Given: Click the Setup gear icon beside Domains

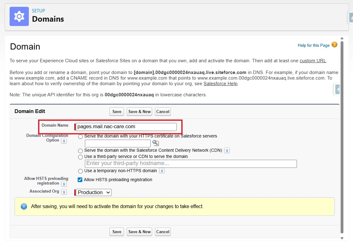Looking at the screenshot, I should coord(19,16).
